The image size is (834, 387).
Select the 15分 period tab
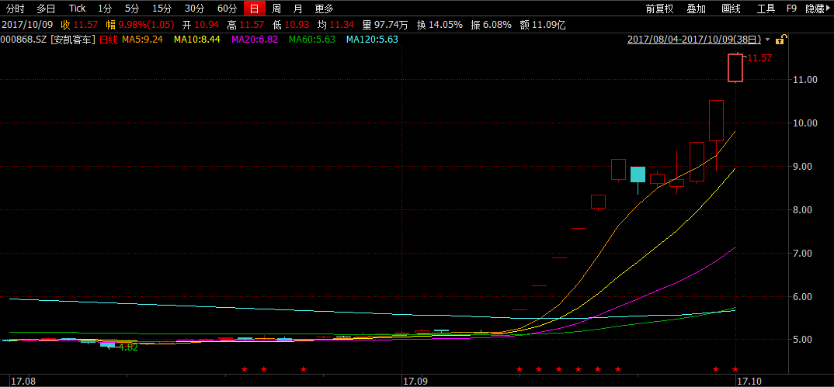tap(162, 9)
